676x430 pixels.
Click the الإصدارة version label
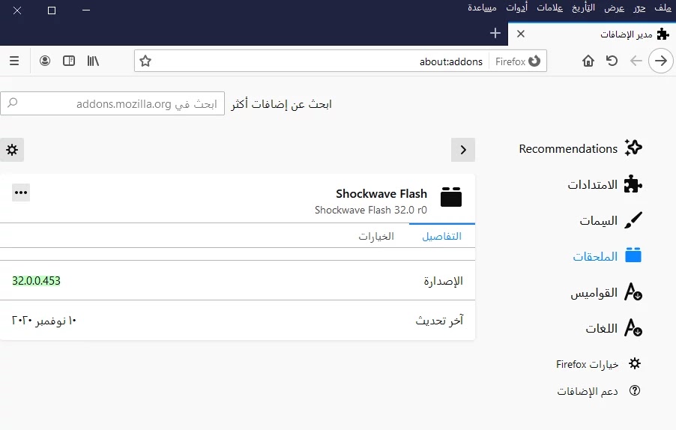pos(443,282)
